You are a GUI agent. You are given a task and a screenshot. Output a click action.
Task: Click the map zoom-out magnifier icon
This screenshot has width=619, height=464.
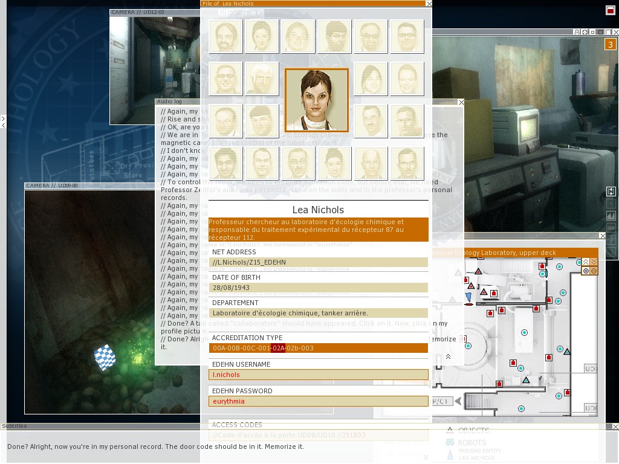tap(594, 271)
